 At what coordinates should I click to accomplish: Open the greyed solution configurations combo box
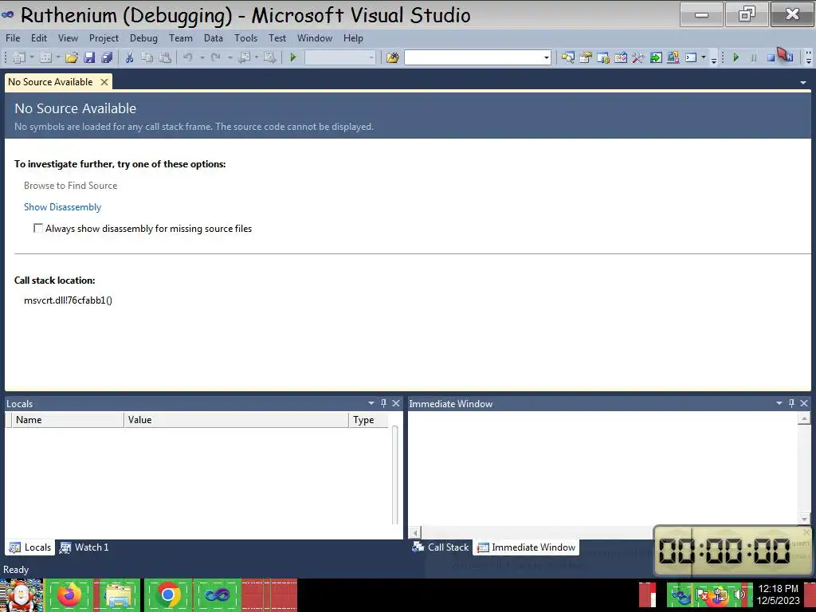[x=339, y=57]
